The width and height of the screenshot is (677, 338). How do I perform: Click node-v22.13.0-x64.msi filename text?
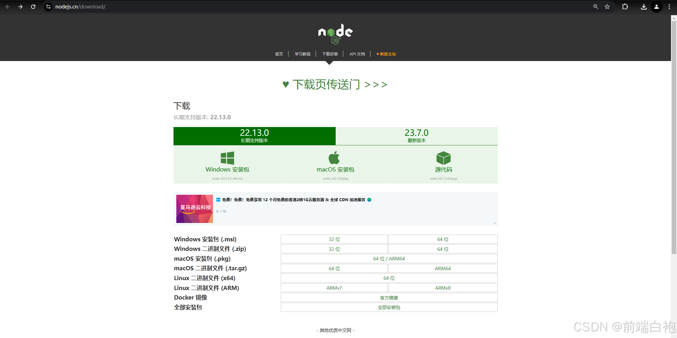click(x=227, y=179)
